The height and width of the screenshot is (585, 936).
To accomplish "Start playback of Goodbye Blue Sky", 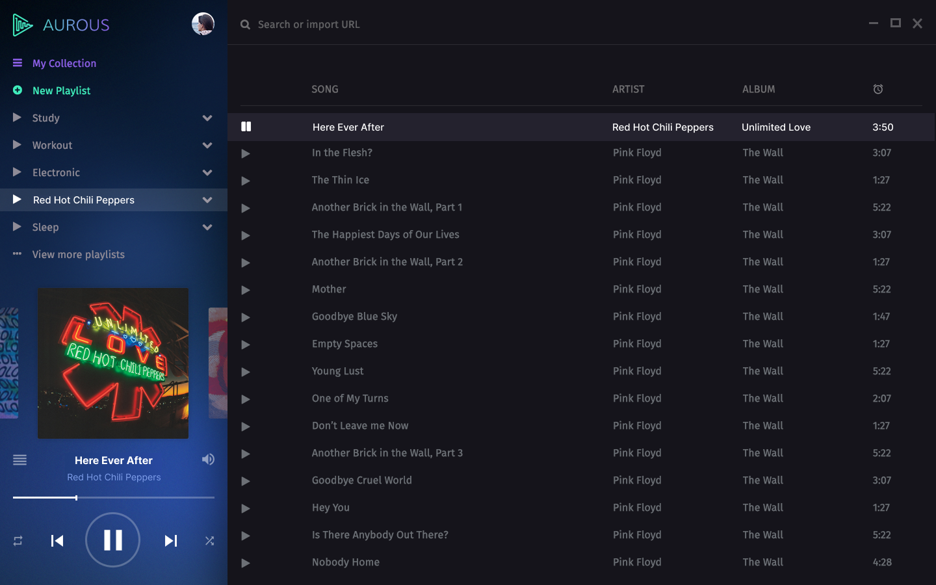I will [x=246, y=317].
